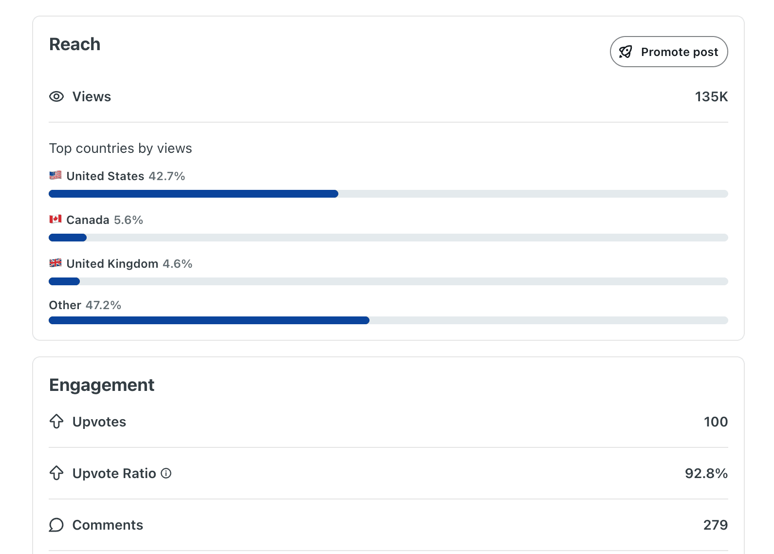Click the 279 comments count

[x=716, y=525]
